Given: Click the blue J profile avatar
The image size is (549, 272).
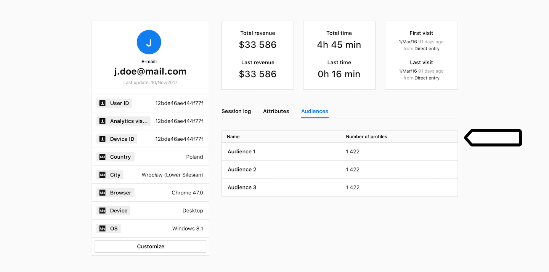Looking at the screenshot, I should [149, 42].
